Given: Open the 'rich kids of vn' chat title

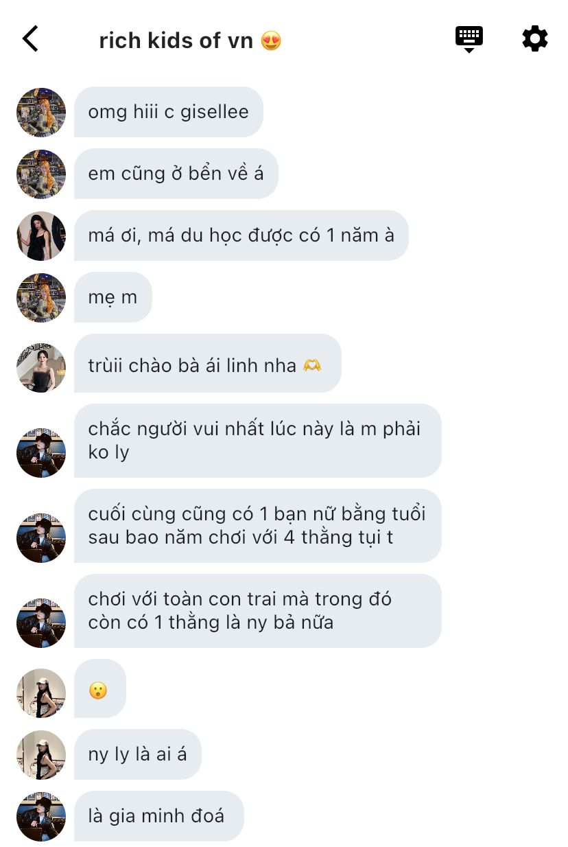Looking at the screenshot, I should point(190,40).
